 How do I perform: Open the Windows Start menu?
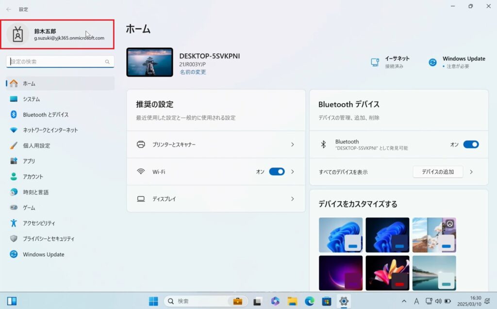coord(153,301)
